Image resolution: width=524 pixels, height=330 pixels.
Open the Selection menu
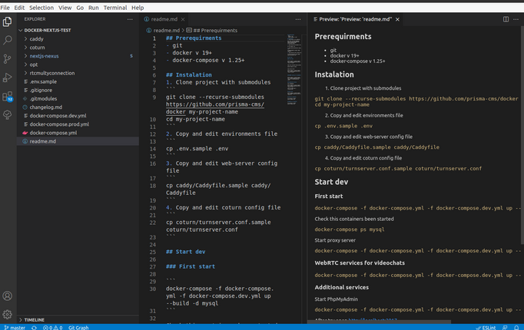point(41,8)
